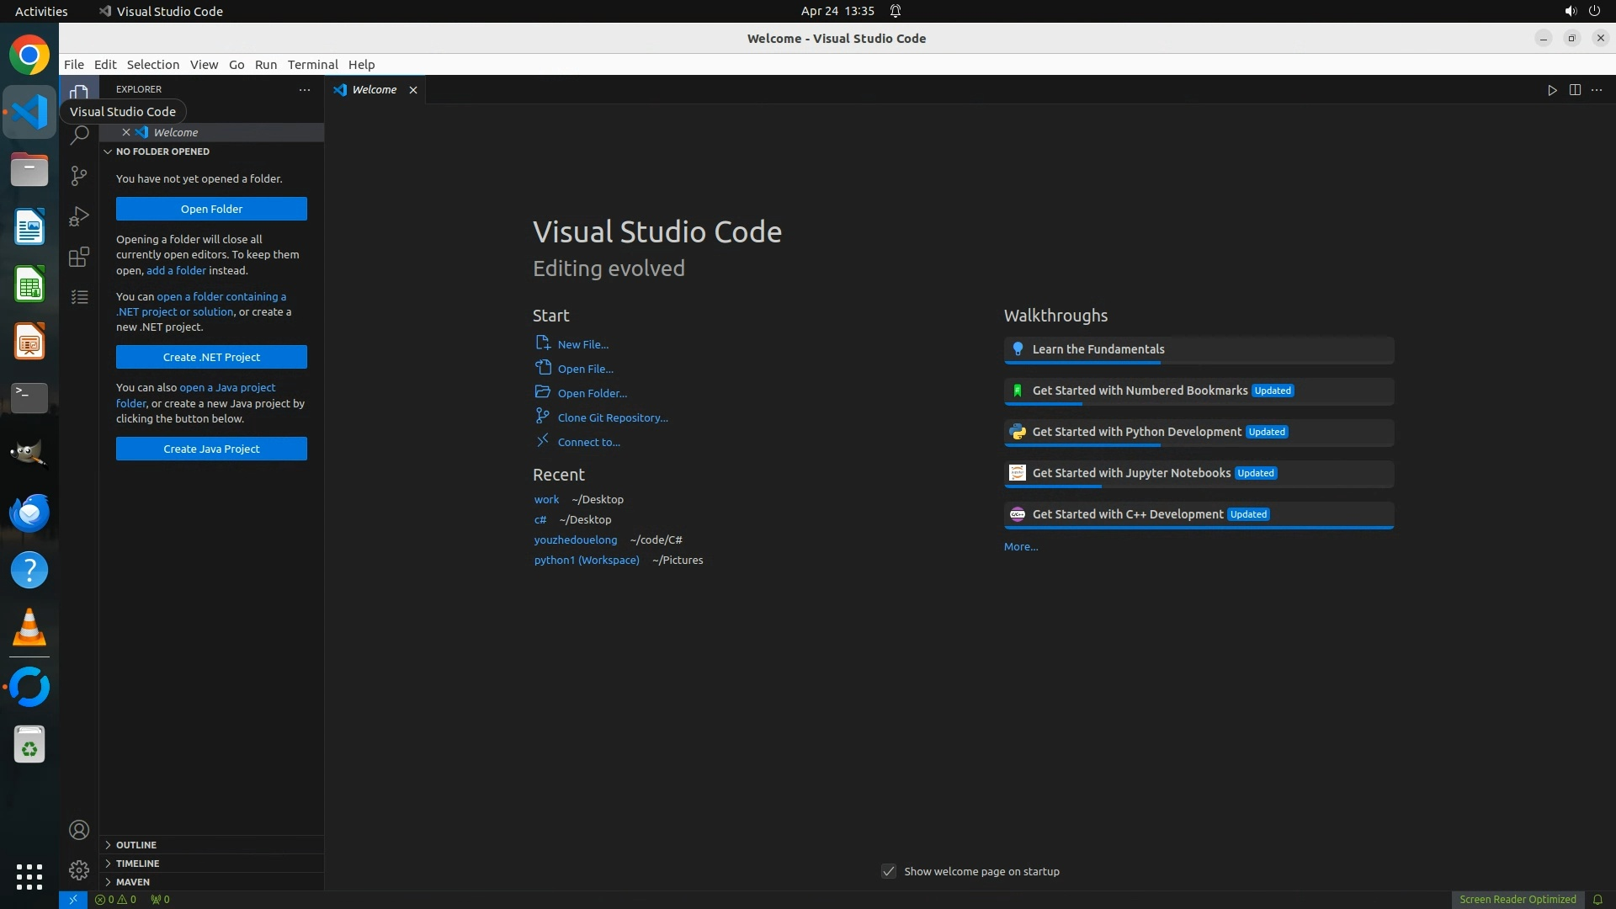Click the Open Folder button
Viewport: 1616px width, 909px height.
(x=211, y=209)
